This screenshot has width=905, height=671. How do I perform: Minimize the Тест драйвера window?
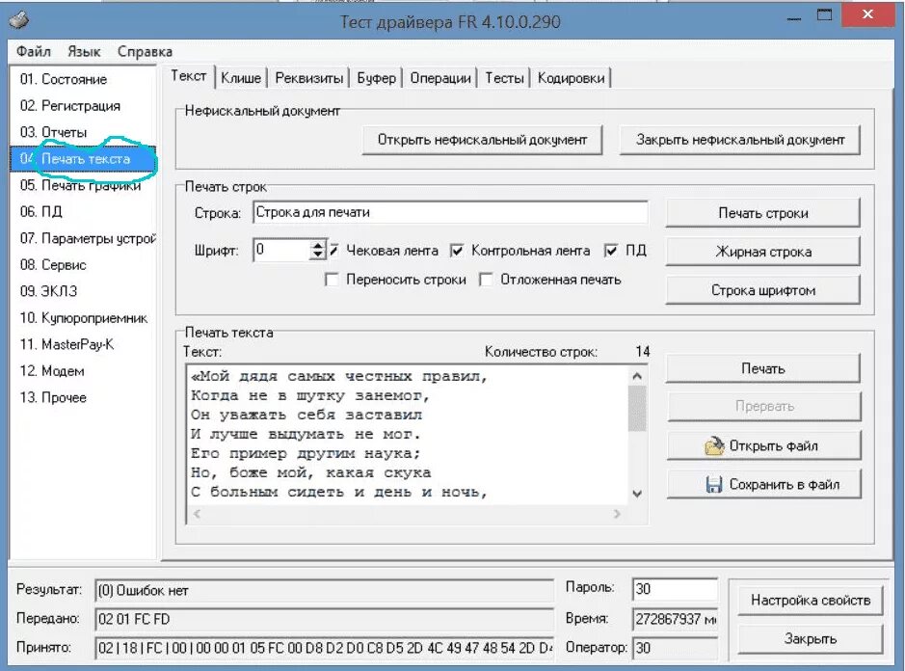794,17
